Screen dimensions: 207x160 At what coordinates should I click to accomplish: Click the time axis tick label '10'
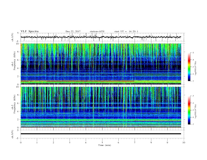pos(184,142)
